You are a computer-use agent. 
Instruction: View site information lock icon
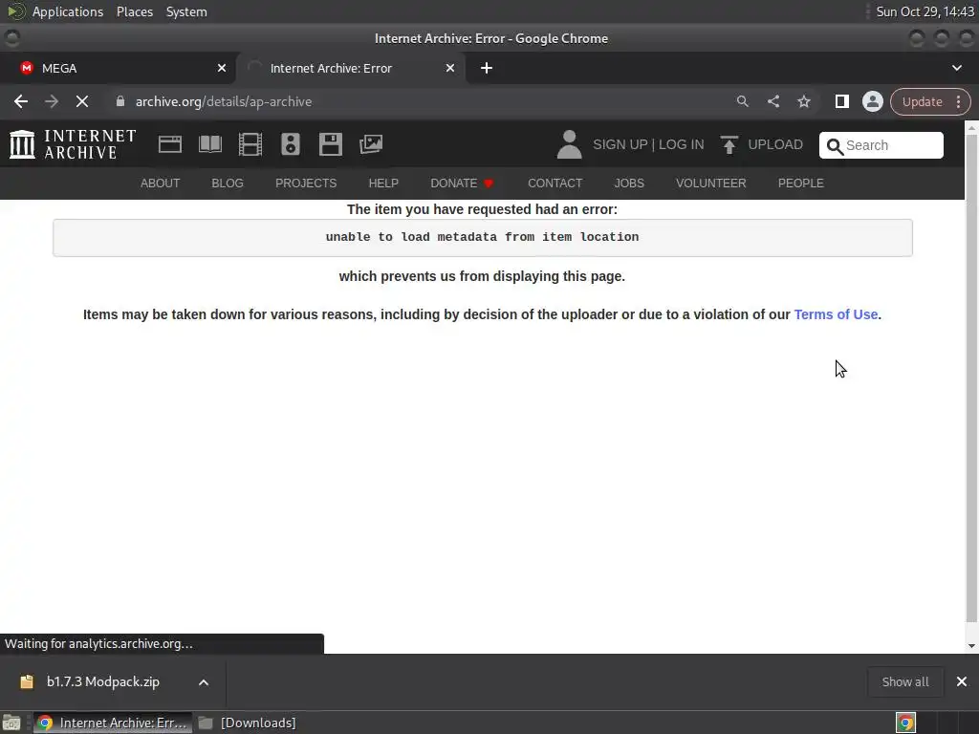[x=120, y=101]
